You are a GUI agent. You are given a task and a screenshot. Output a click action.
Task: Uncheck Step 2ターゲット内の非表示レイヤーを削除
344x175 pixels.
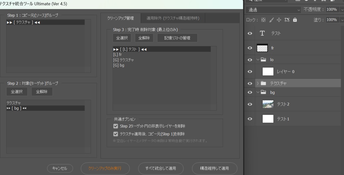tap(116, 126)
